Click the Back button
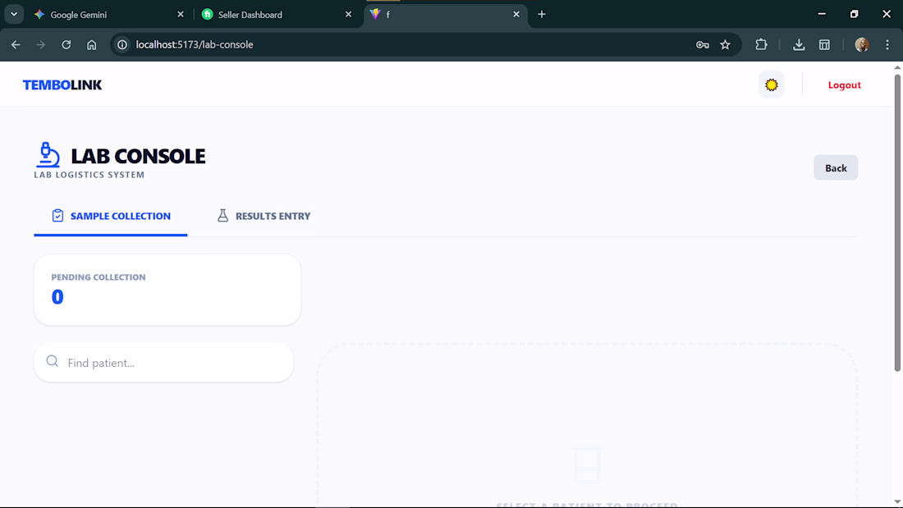This screenshot has height=508, width=903. point(836,167)
